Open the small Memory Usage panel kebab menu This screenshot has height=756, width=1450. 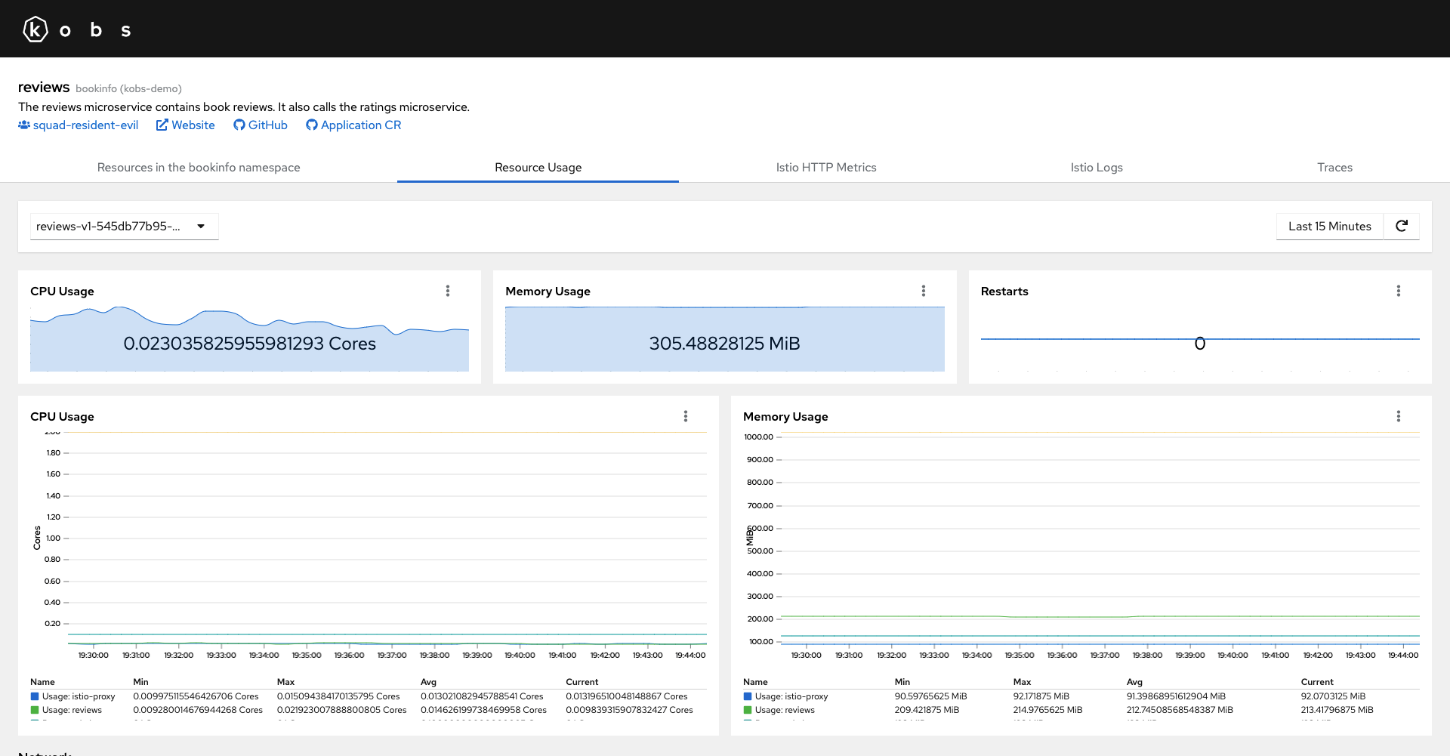pyautogui.click(x=924, y=291)
